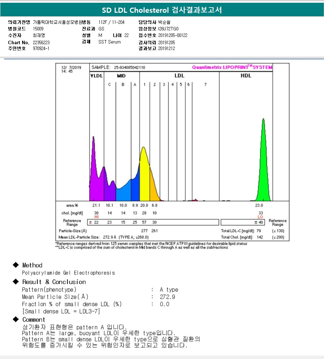
Task: Click the Total Chol. value '142'
Action: (260, 237)
